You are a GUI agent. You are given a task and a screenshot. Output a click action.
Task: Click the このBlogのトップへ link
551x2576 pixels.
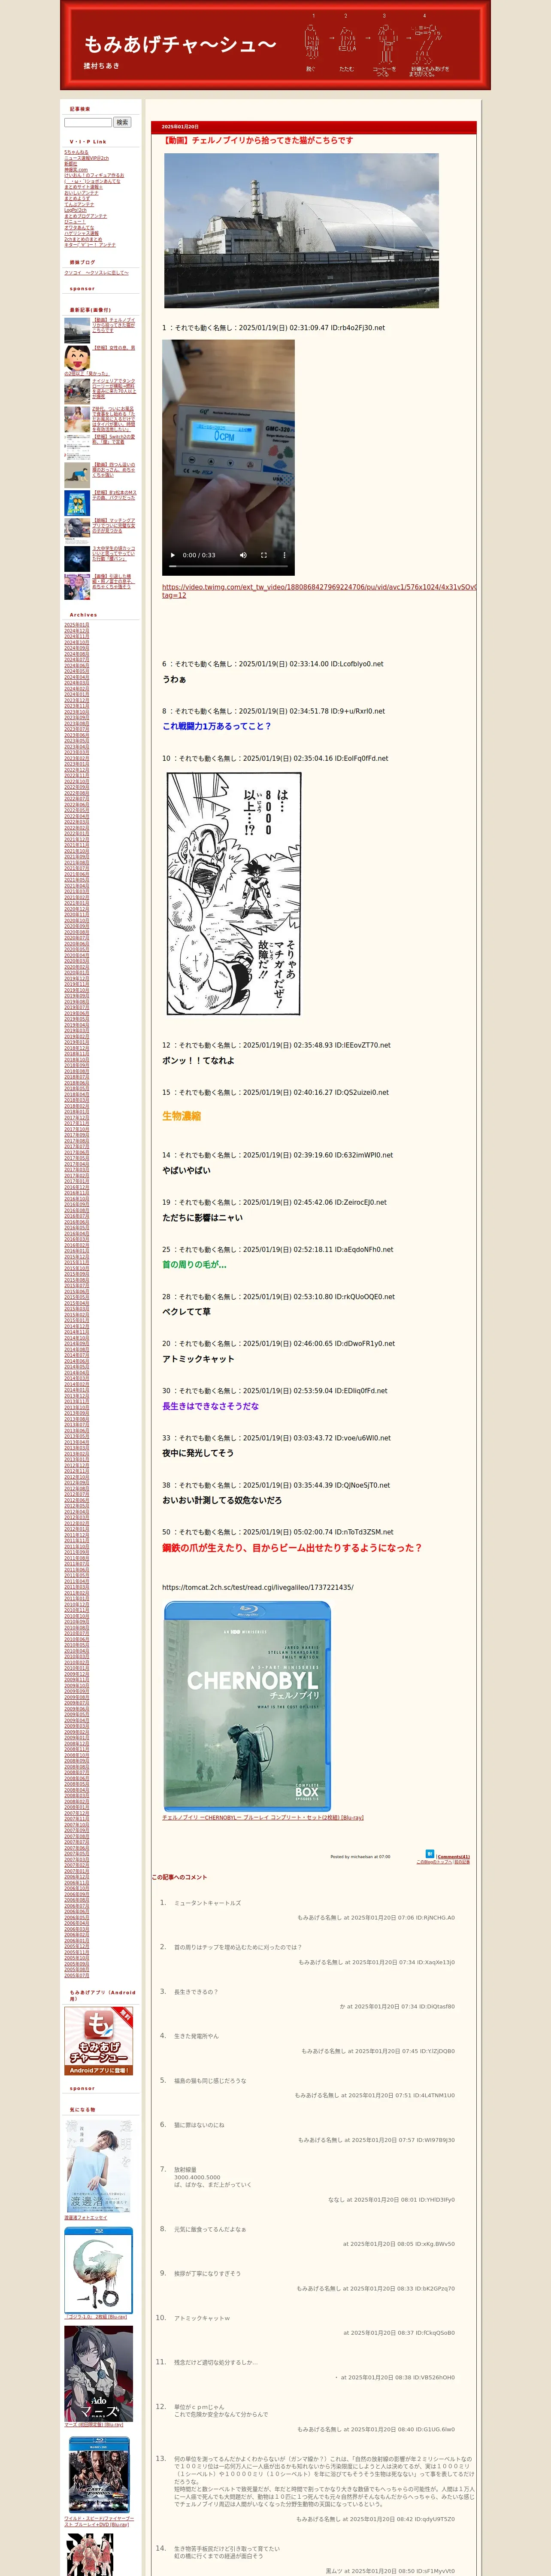click(x=434, y=1862)
